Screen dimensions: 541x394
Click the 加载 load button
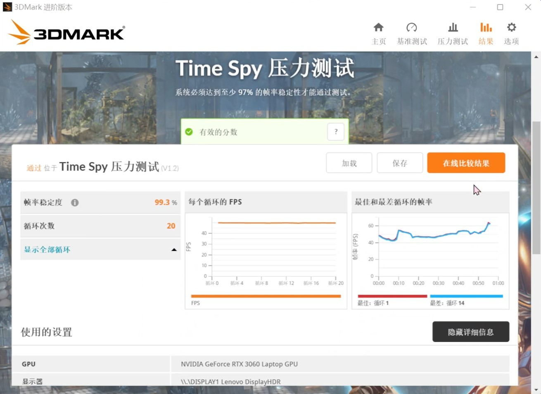(x=349, y=163)
